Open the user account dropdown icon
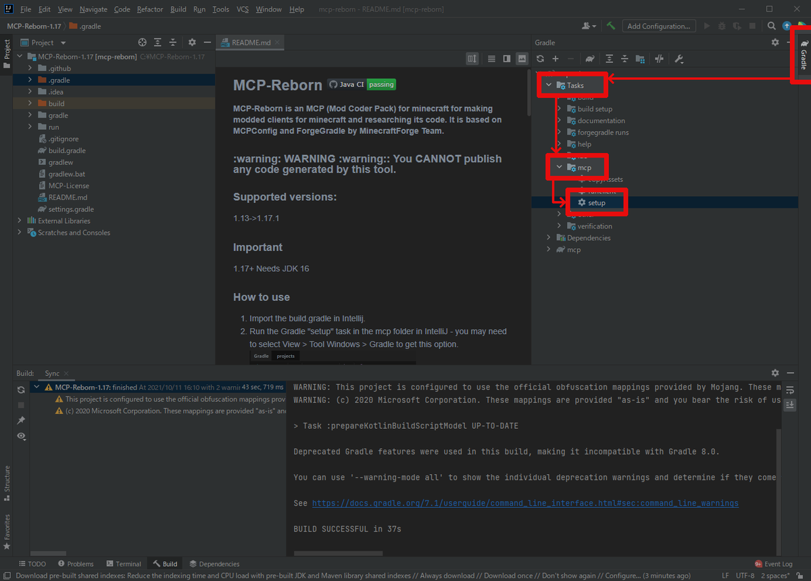The image size is (811, 581). click(589, 26)
